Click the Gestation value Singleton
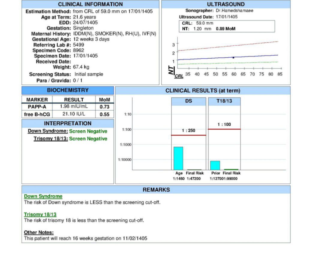 click(83, 28)
